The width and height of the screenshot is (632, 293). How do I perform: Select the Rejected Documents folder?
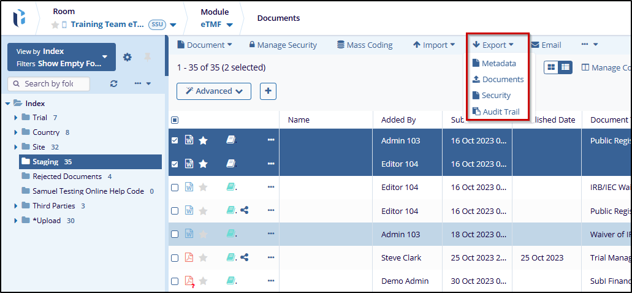pos(67,177)
